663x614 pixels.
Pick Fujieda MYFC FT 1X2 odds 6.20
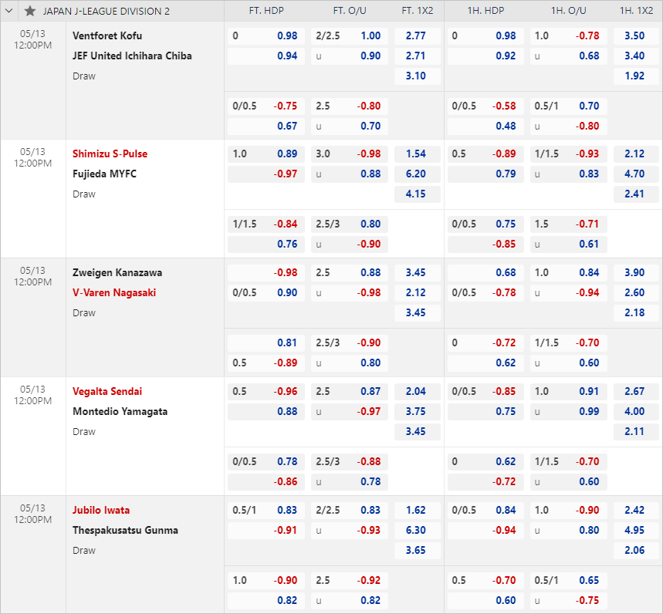[x=418, y=174]
